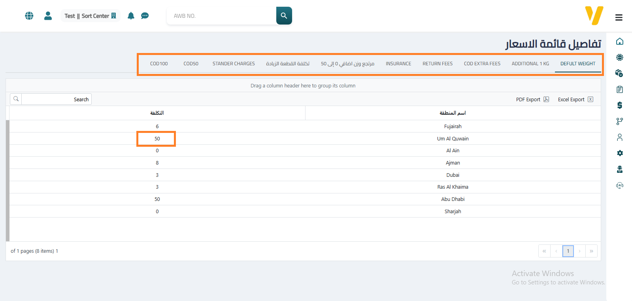The width and height of the screenshot is (632, 301).
Task: Open the branch routing sidebar icon
Action: [620, 121]
